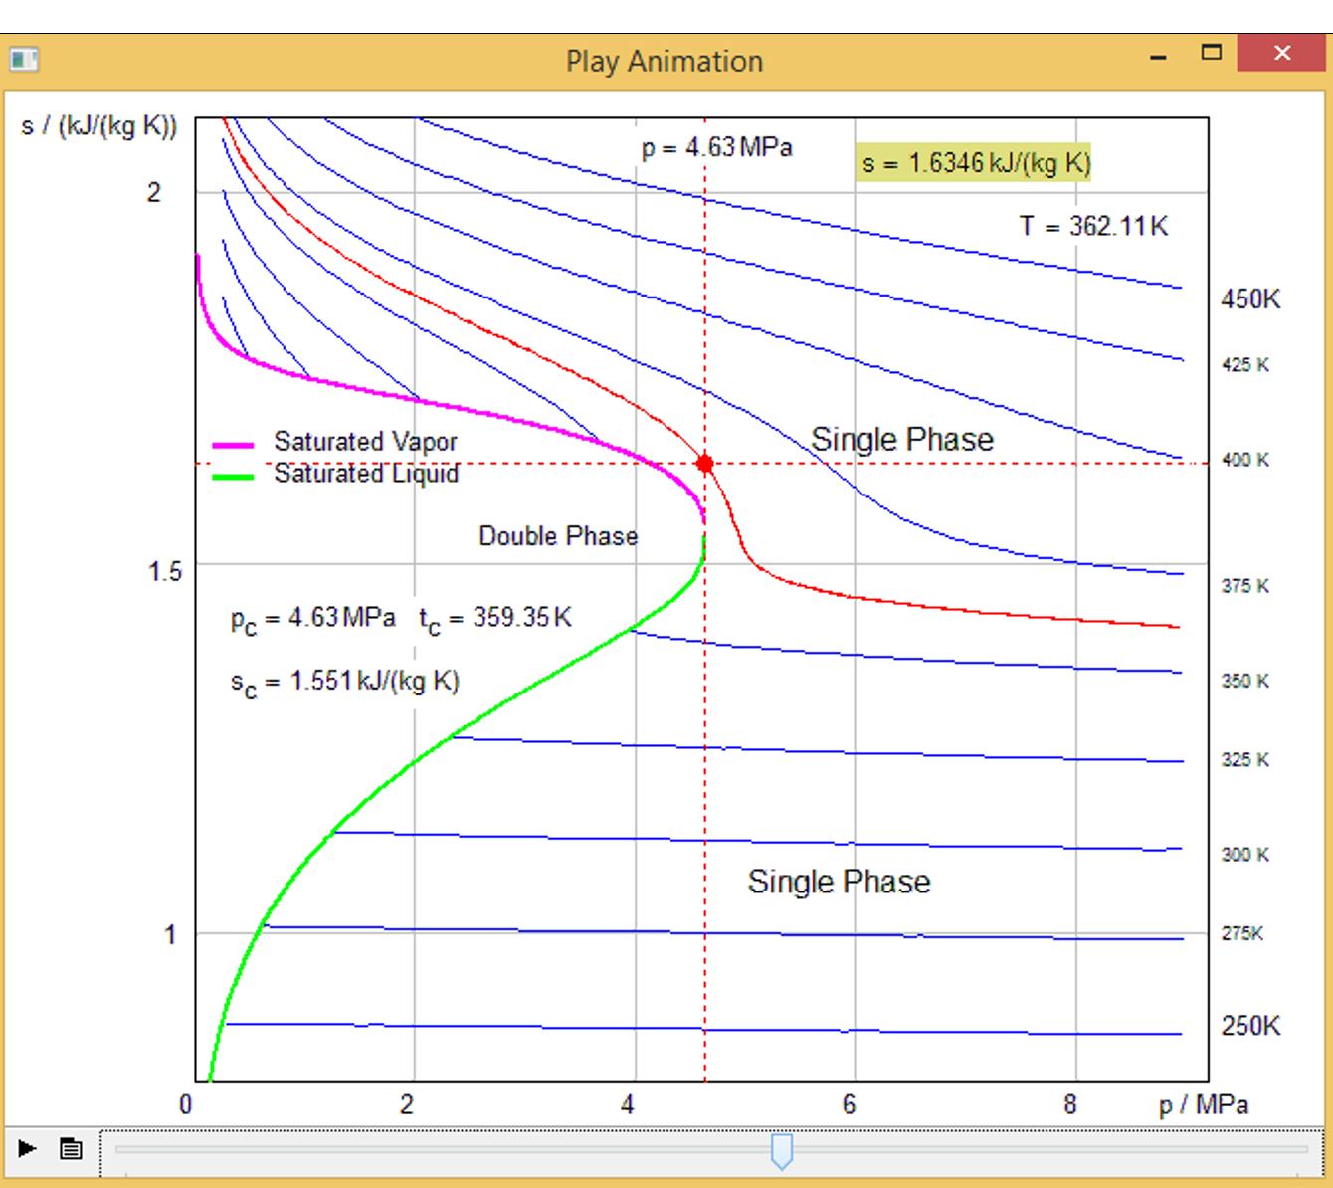The image size is (1333, 1188).
Task: Click the y-axis label s / (kJ/(kg K))
Action: point(96,126)
